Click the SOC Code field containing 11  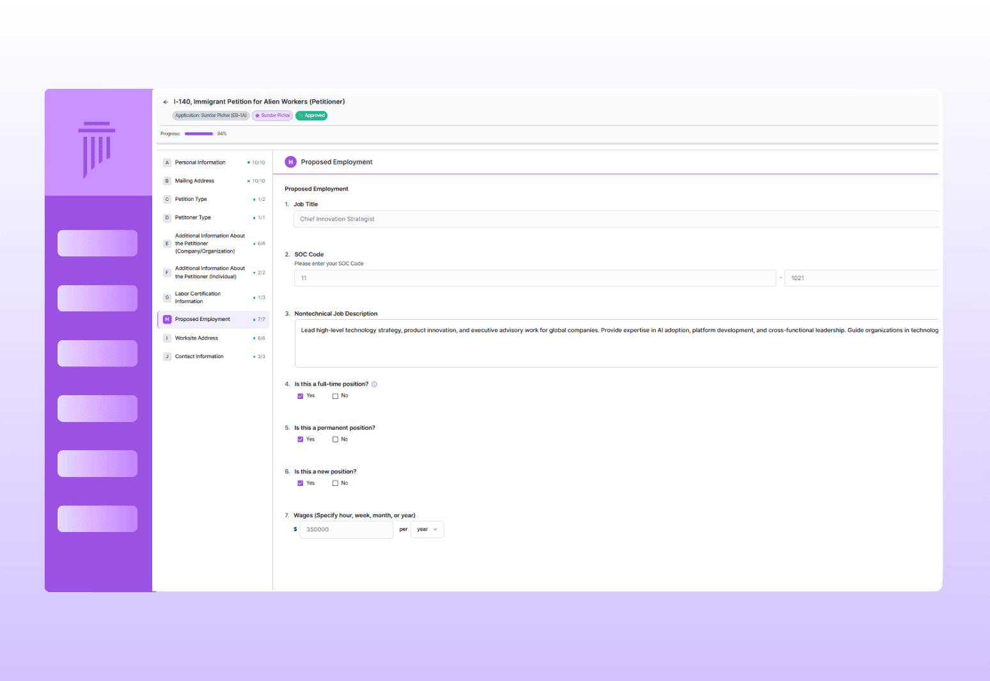point(535,278)
